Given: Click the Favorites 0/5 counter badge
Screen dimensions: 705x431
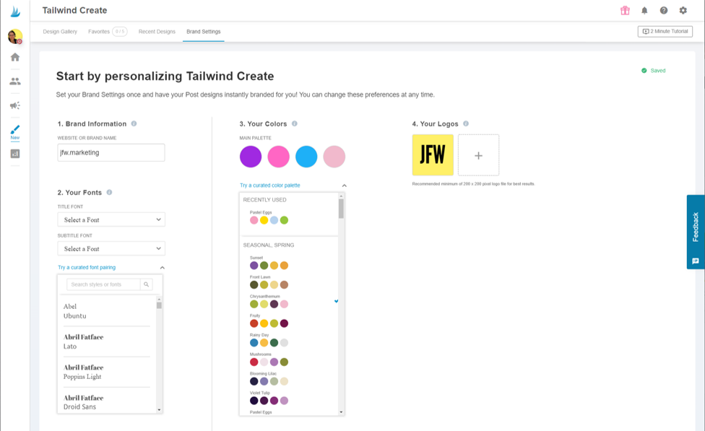Looking at the screenshot, I should [x=120, y=32].
